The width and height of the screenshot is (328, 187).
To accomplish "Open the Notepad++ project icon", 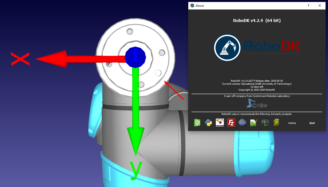I will [x=254, y=123].
